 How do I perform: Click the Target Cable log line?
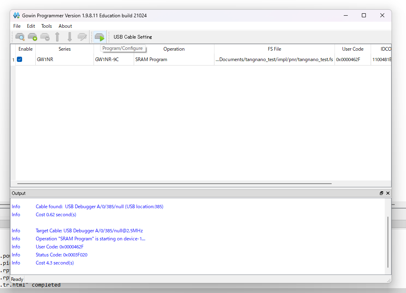pyautogui.click(x=89, y=231)
